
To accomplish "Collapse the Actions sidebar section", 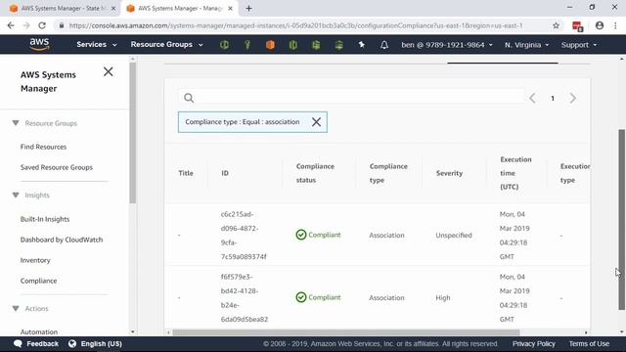I will (x=16, y=309).
